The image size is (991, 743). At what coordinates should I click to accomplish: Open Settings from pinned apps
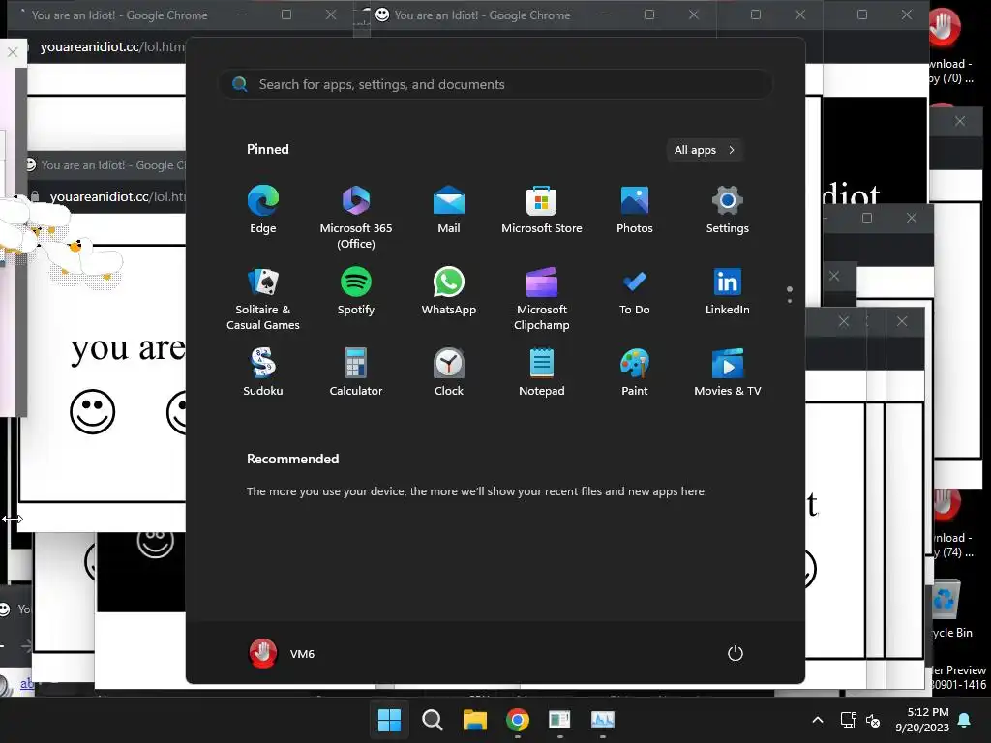pyautogui.click(x=728, y=210)
